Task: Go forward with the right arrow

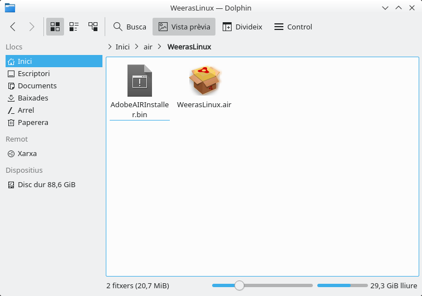Action: point(32,27)
